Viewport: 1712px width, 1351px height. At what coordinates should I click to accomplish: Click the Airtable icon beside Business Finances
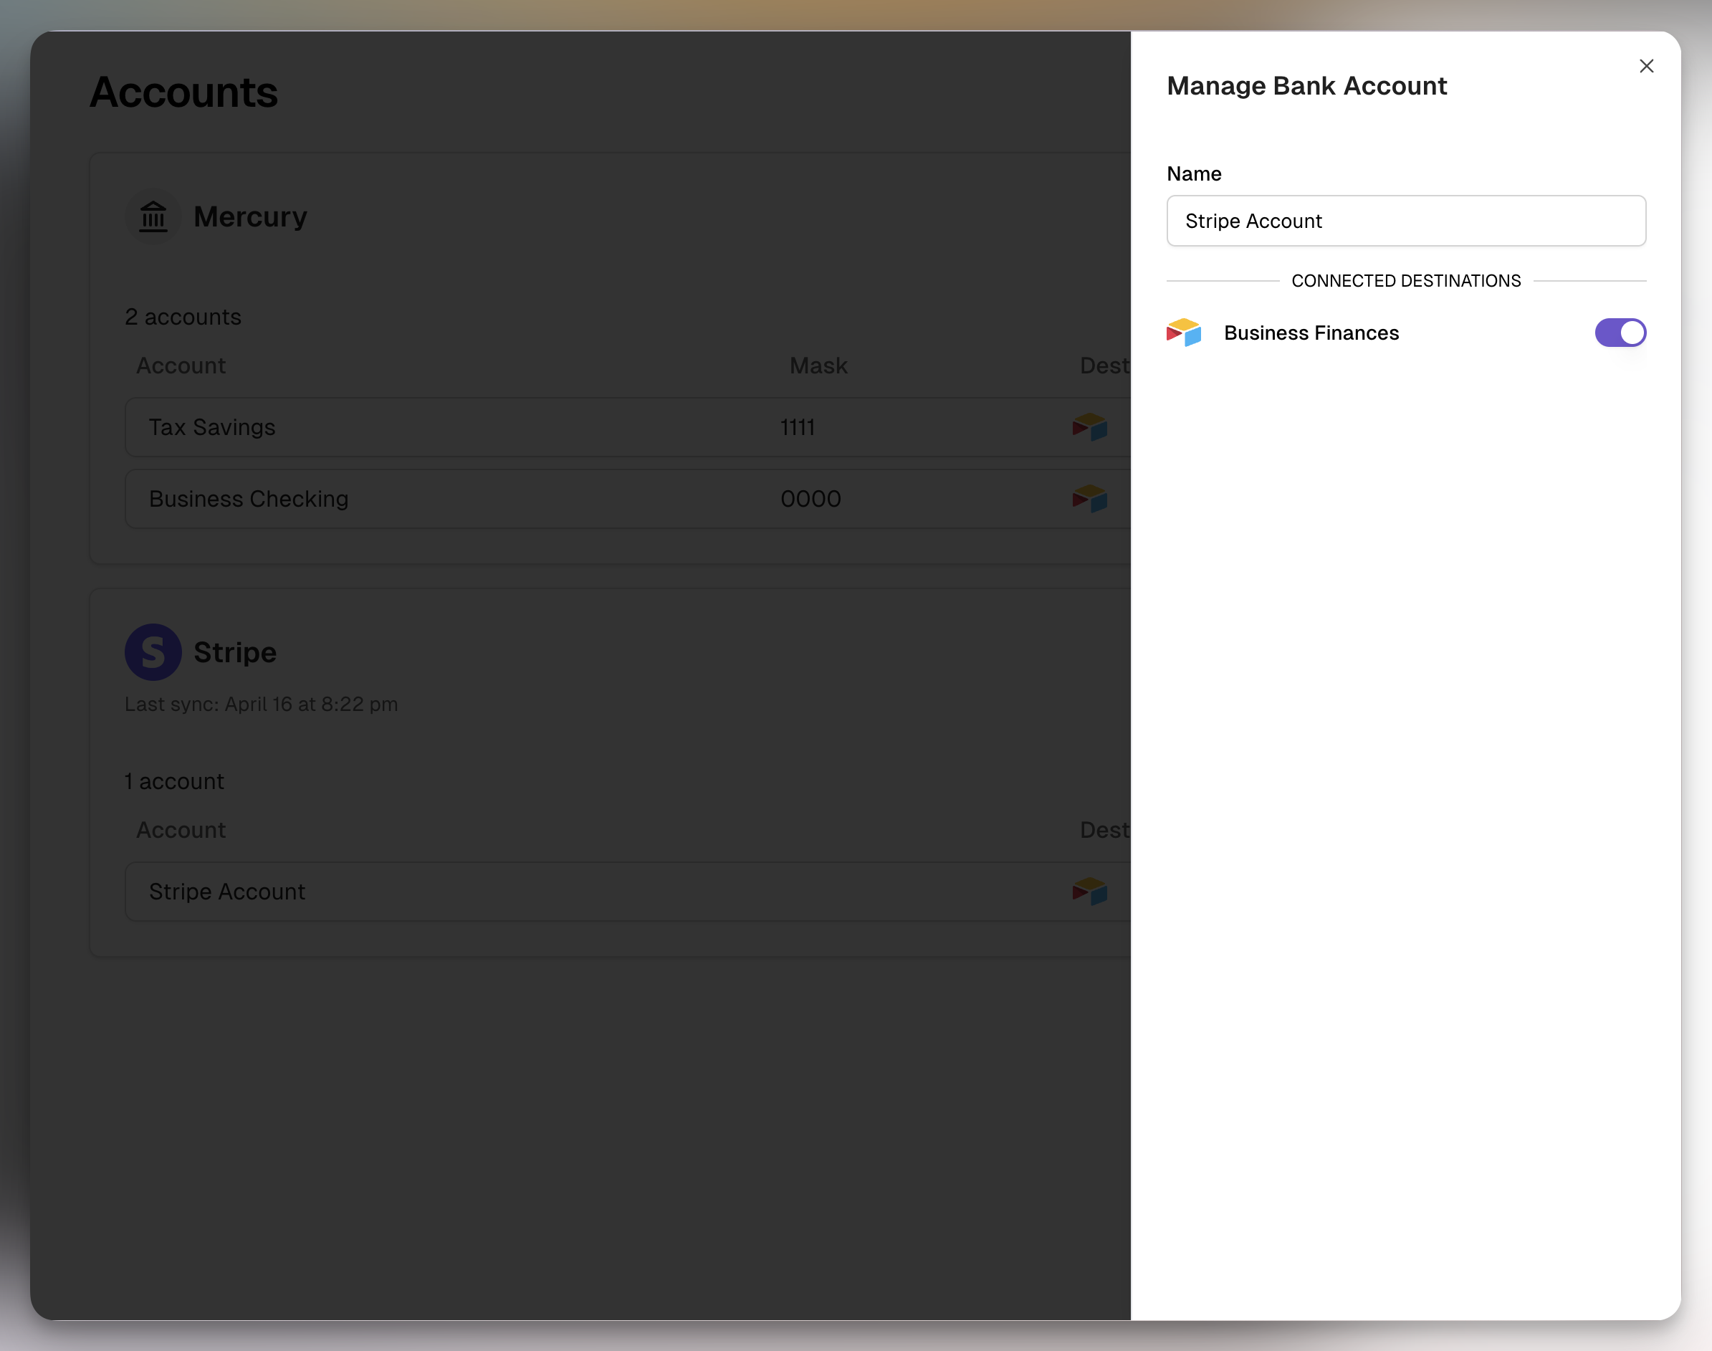click(1183, 333)
